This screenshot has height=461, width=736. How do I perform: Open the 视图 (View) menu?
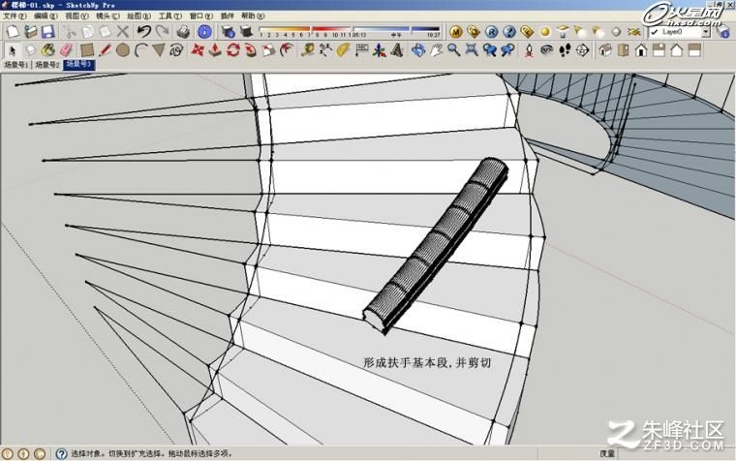coord(77,15)
